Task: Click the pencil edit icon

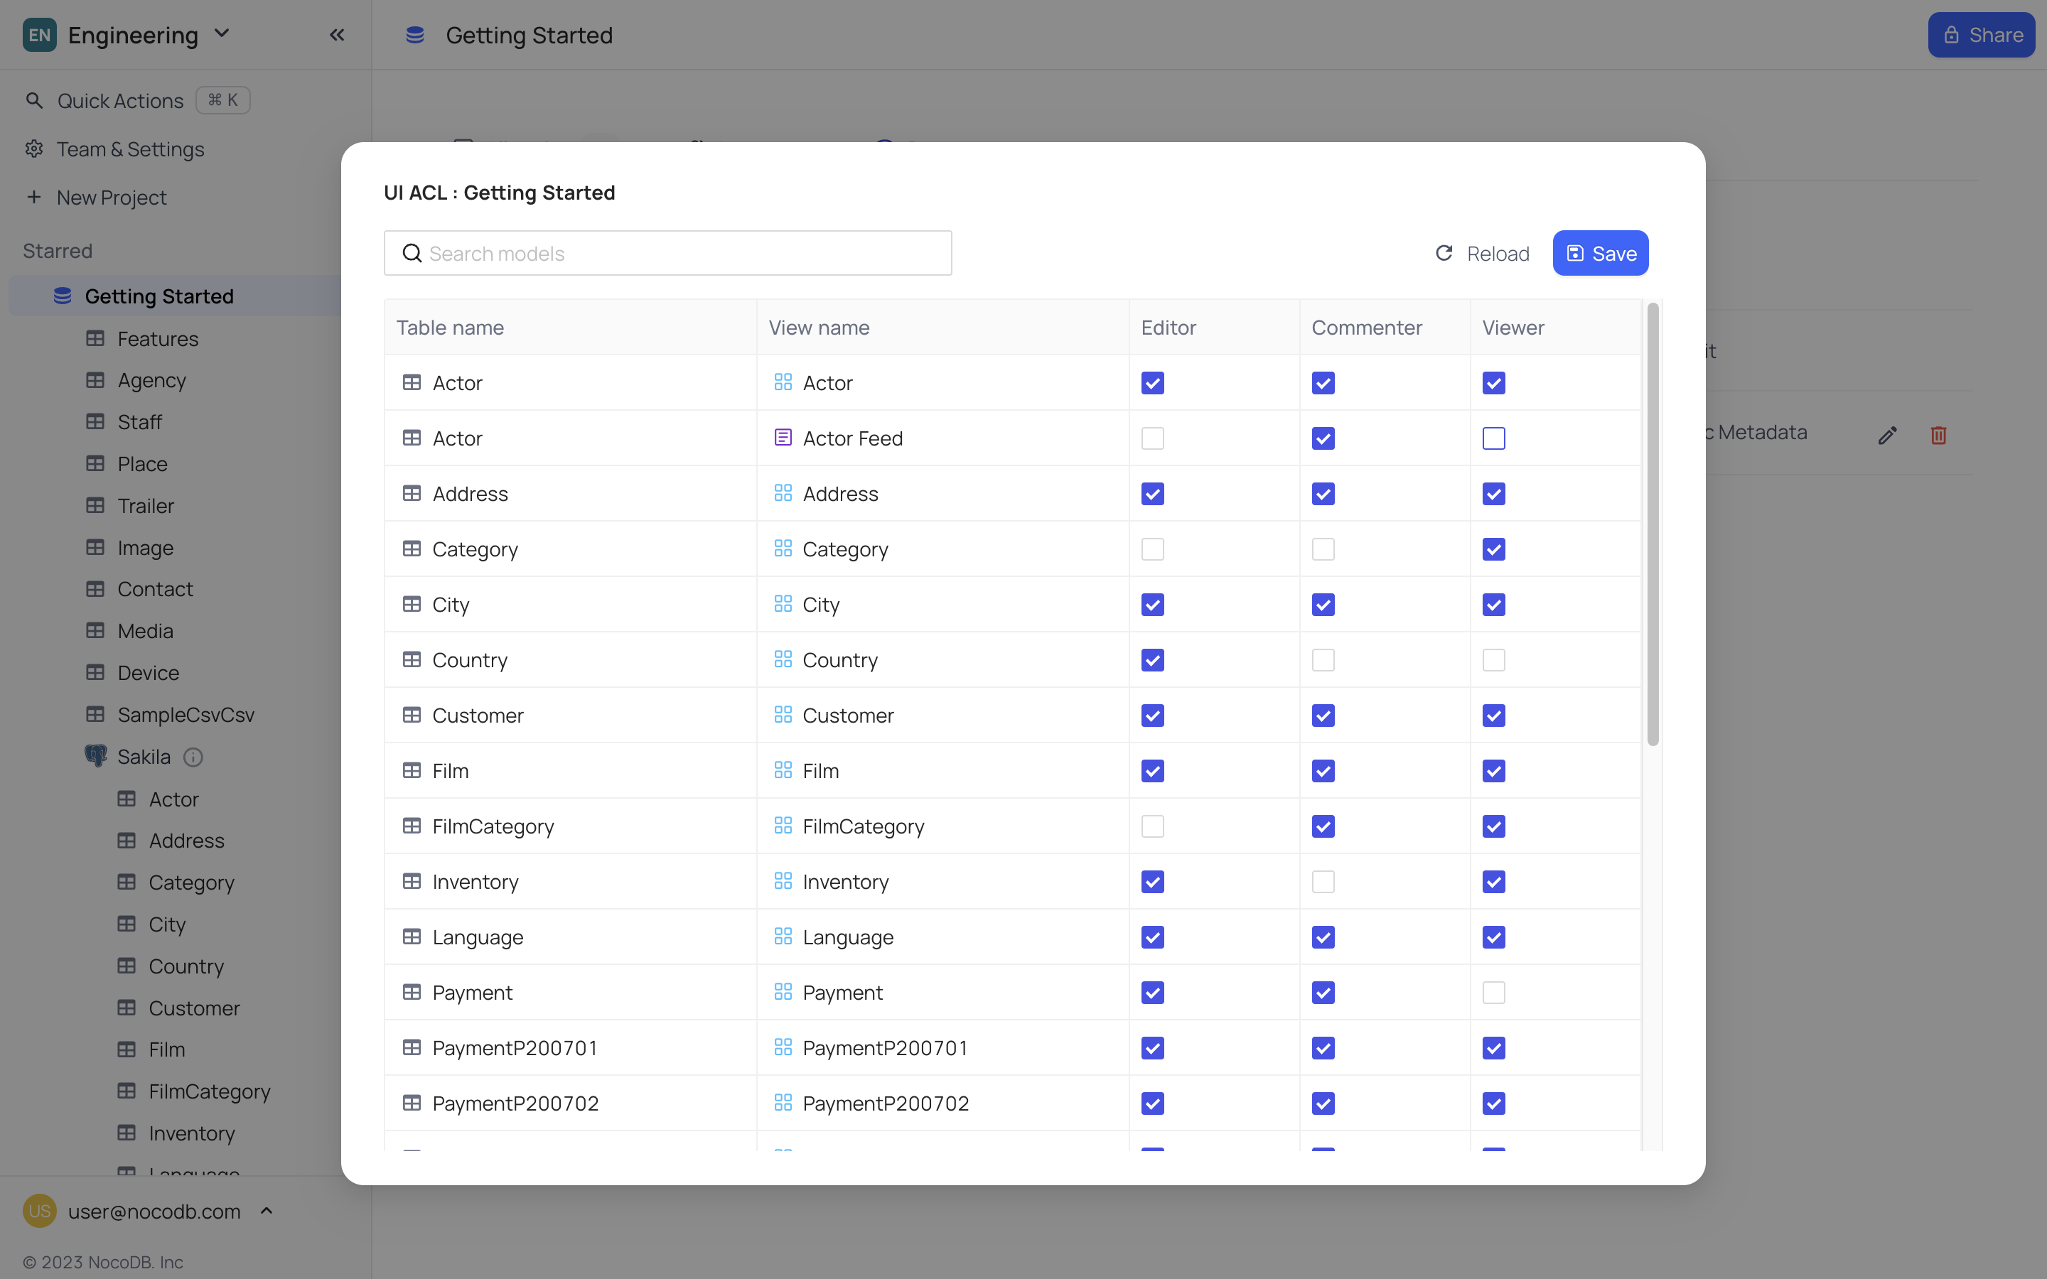Action: point(1887,435)
